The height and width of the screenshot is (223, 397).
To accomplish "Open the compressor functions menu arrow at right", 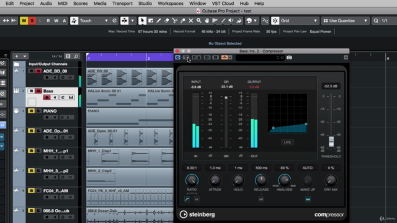I will (x=346, y=58).
